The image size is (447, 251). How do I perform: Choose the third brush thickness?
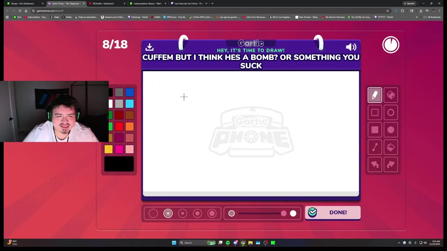coord(183,213)
